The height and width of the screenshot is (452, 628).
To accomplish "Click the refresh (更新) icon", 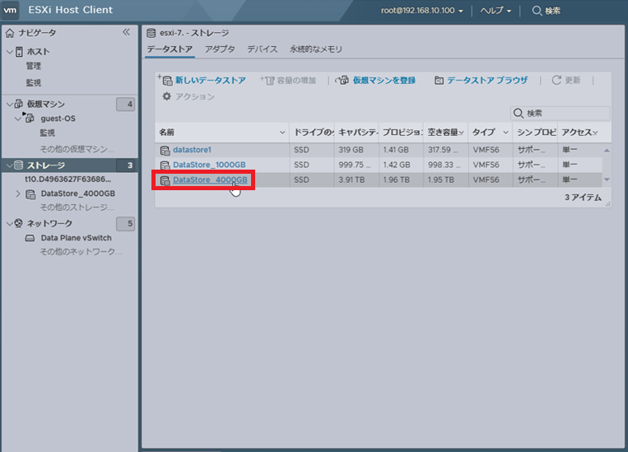I will coord(556,80).
